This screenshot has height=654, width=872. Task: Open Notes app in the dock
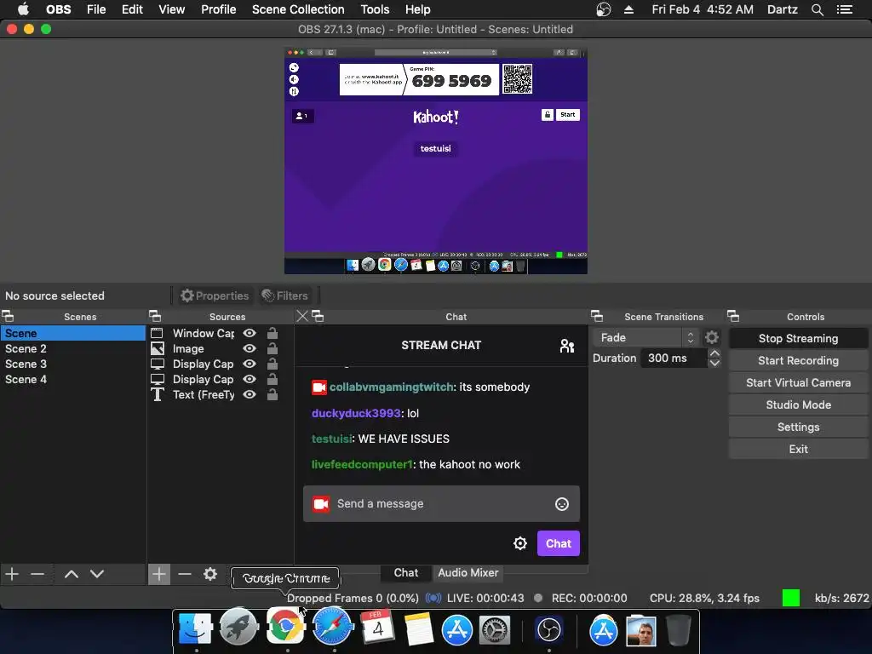tap(418, 629)
